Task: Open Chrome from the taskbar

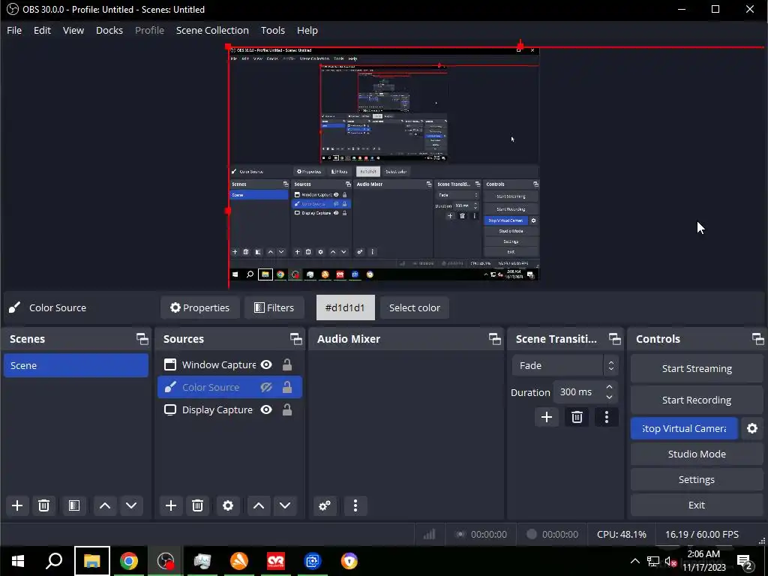Action: pos(129,561)
